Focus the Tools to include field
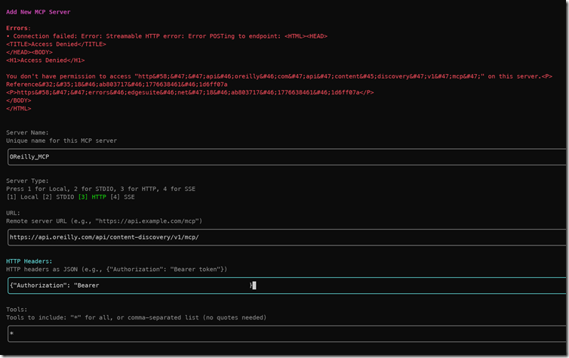569x358 pixels. click(285, 333)
